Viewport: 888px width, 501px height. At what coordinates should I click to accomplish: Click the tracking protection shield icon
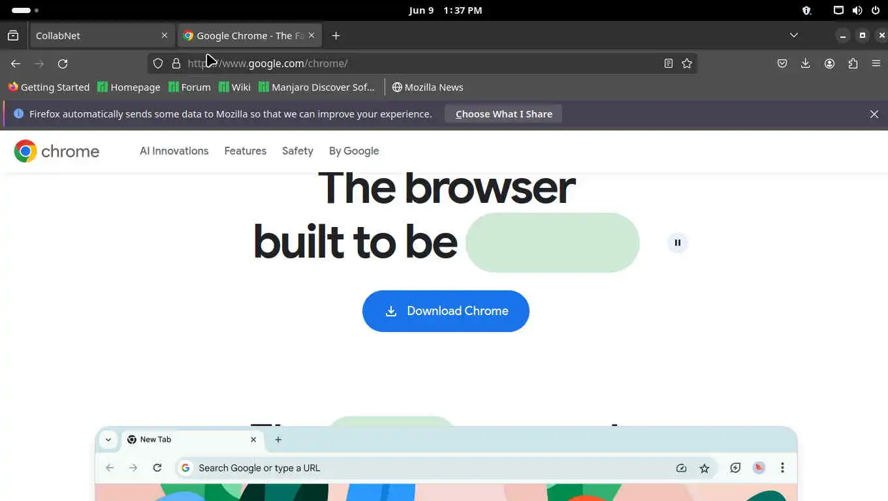pyautogui.click(x=158, y=63)
